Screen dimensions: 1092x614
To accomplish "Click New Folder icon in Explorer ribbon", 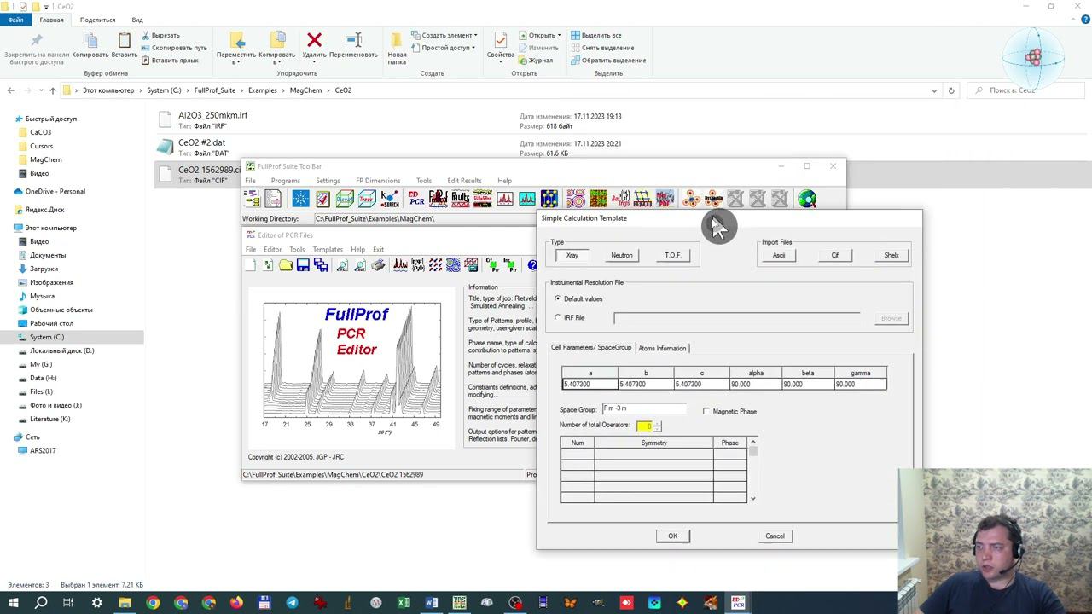I will point(397,49).
